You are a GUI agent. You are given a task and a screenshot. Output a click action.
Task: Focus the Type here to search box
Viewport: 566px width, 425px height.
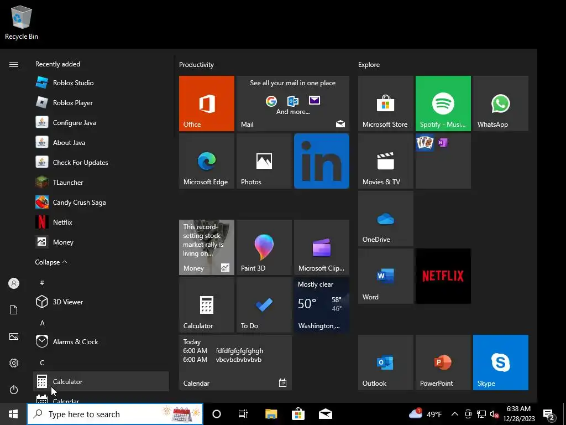coord(115,414)
